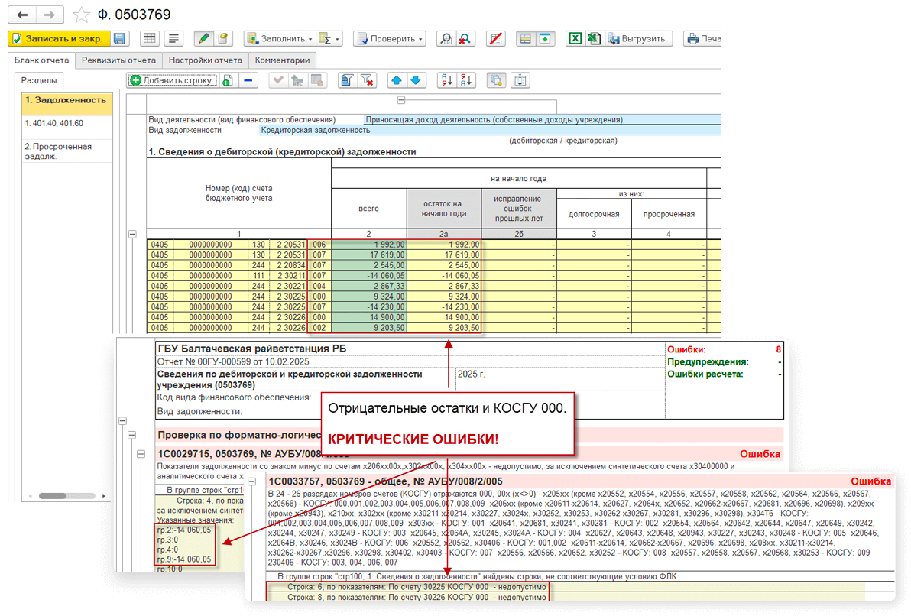Click the save diskette icon
This screenshot has width=911, height=616.
(119, 38)
